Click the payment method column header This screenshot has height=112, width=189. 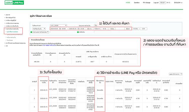[100, 82]
